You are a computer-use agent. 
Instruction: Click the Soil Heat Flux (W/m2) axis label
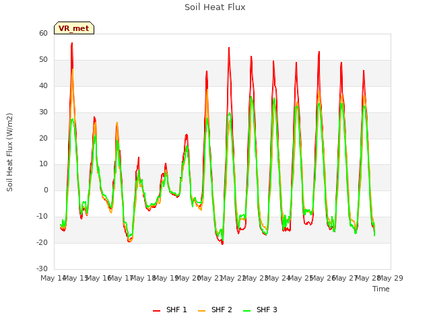9,152
